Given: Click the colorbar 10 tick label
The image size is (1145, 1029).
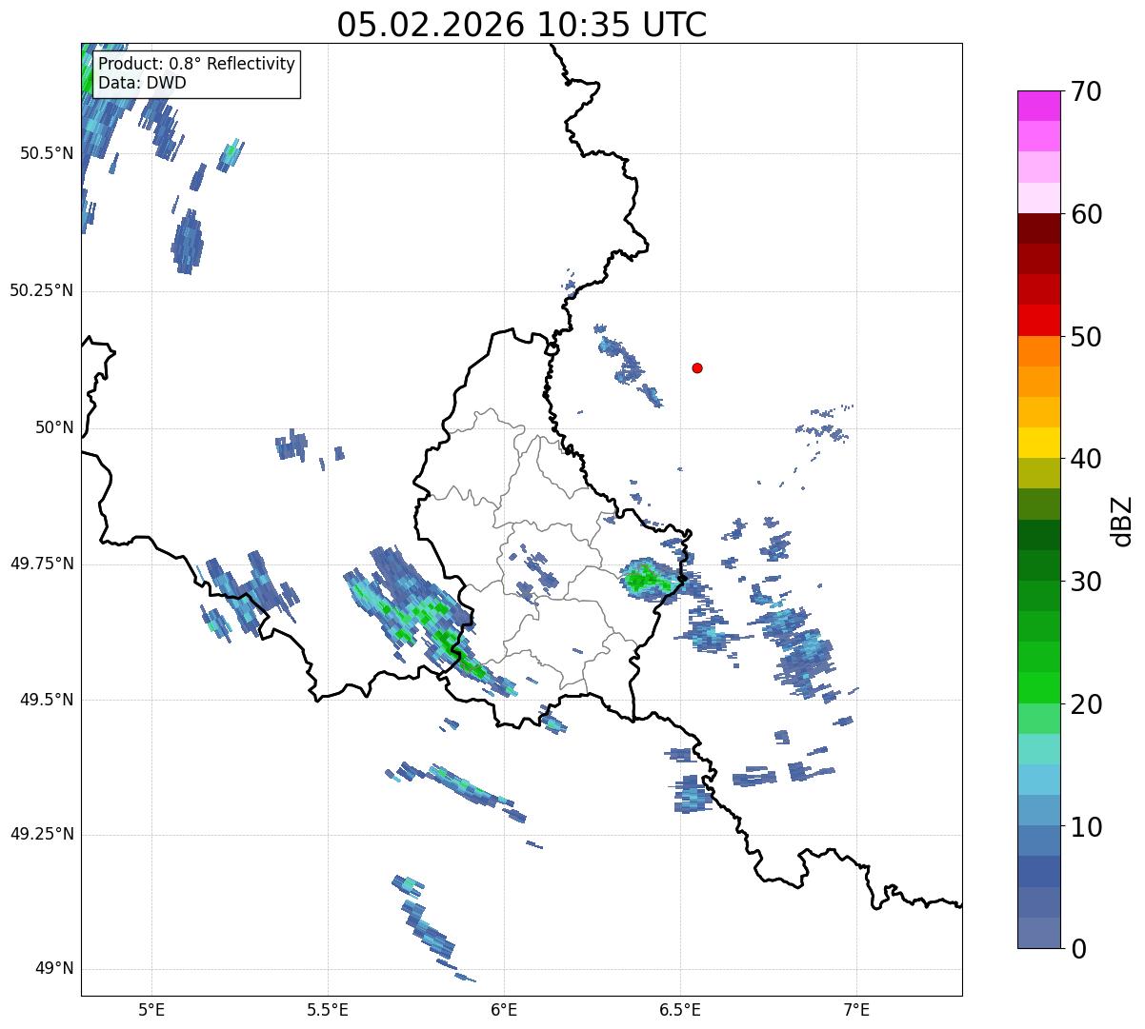Looking at the screenshot, I should click(x=1086, y=826).
